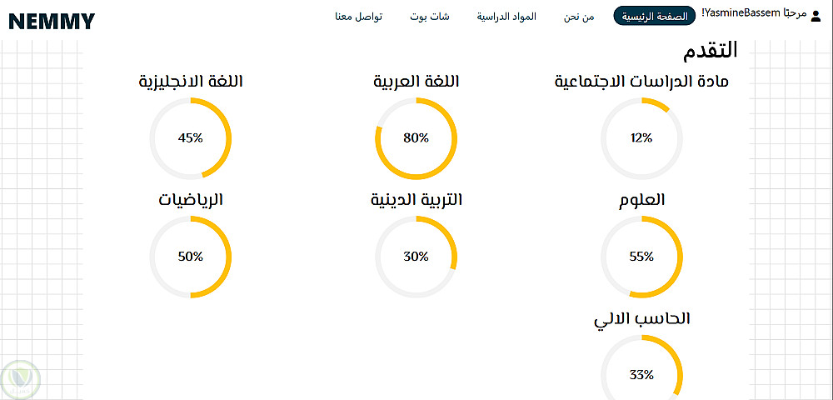Click the 50% mathematics progress ring
833x400 pixels.
pyautogui.click(x=190, y=257)
